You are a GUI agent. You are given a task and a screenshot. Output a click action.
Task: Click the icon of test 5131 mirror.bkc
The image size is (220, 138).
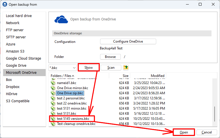point(53,108)
